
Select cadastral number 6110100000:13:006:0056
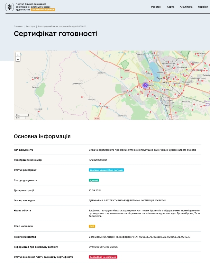[x=103, y=247]
